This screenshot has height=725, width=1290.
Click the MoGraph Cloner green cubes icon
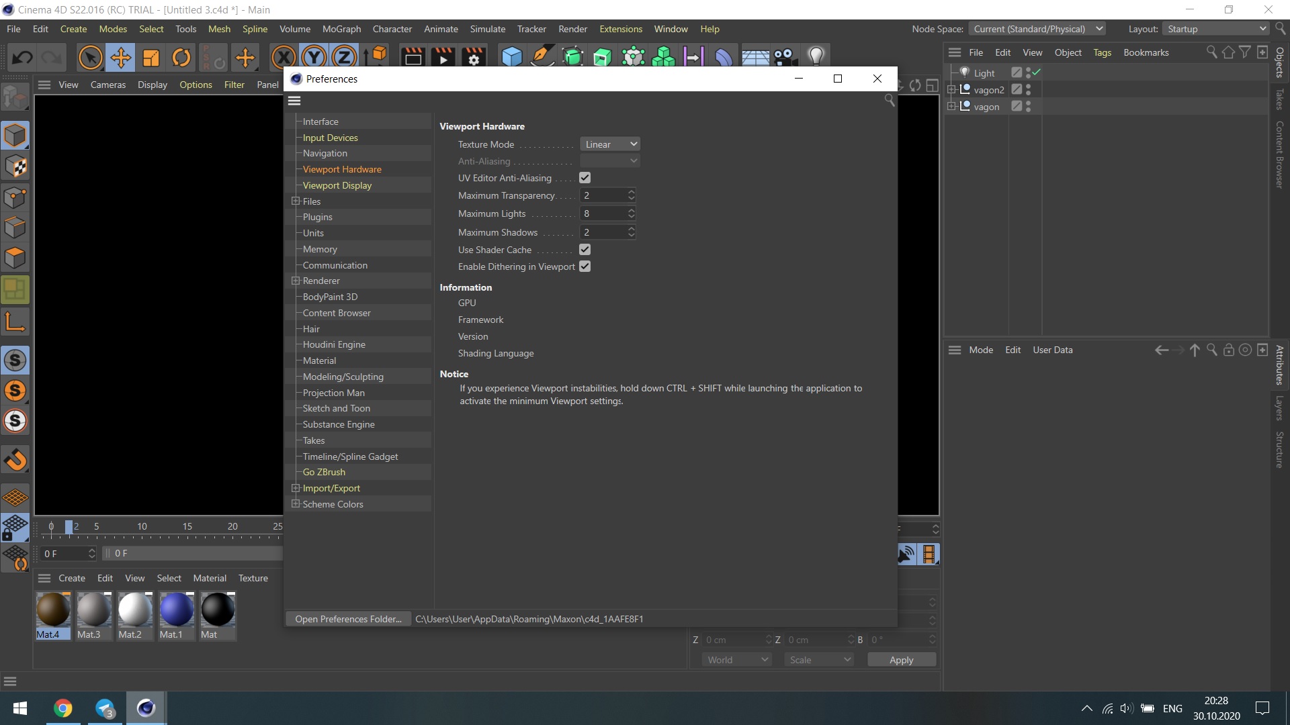pos(663,57)
